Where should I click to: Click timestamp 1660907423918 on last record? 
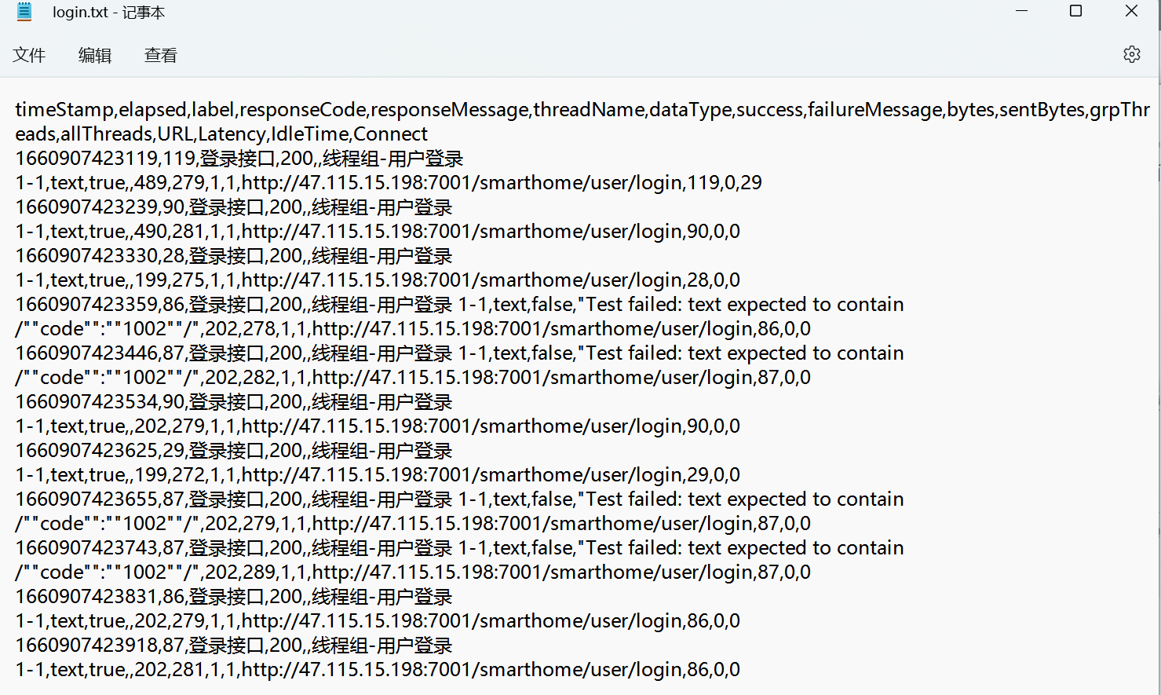pos(86,646)
